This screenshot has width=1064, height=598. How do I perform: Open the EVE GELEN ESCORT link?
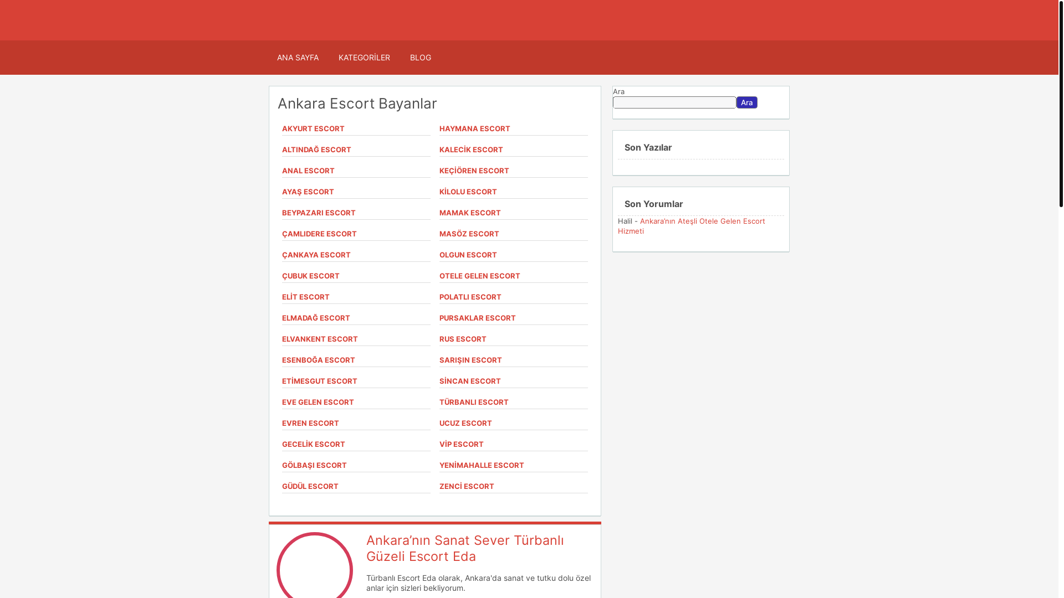318,402
